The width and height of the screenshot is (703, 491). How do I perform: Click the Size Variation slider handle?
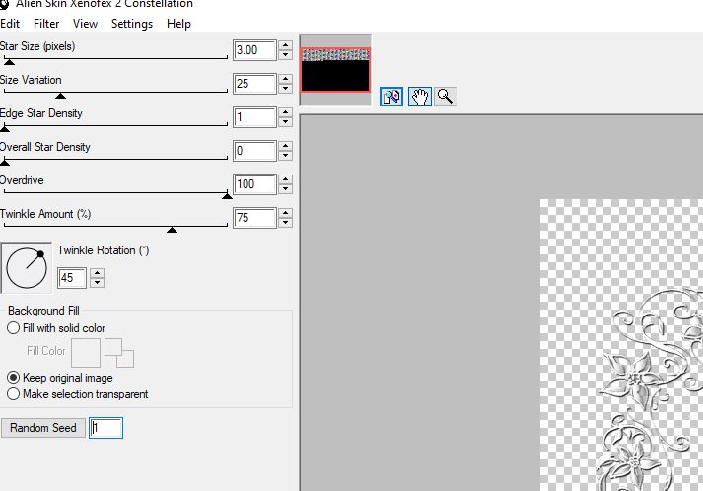click(x=60, y=96)
